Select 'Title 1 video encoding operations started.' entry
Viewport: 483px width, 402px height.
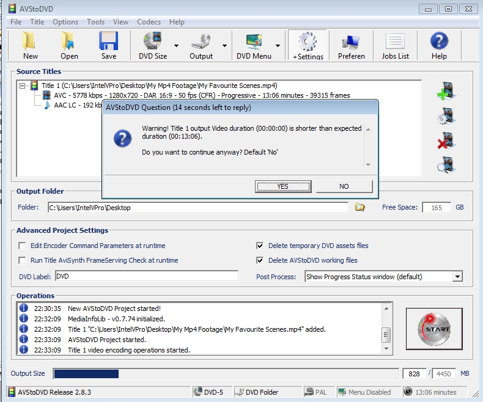[x=129, y=350]
